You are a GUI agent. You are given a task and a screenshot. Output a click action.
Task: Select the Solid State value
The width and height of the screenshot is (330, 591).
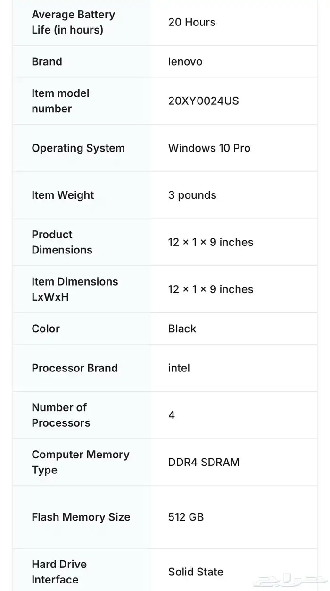tap(196, 572)
